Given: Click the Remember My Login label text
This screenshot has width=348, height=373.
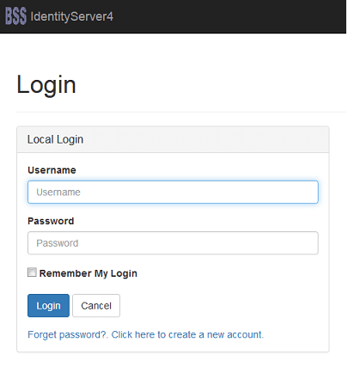Looking at the screenshot, I should pos(89,273).
